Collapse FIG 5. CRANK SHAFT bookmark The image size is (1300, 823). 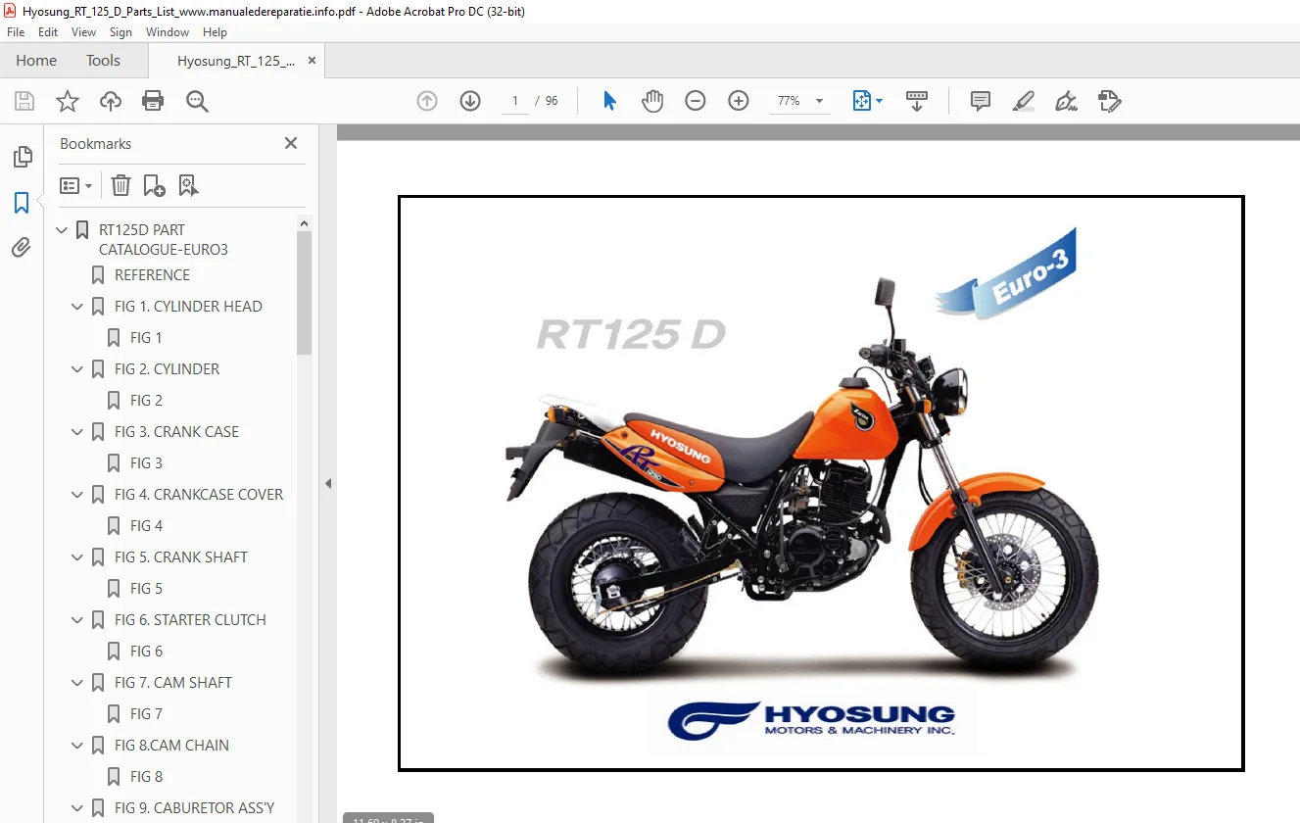pyautogui.click(x=78, y=557)
